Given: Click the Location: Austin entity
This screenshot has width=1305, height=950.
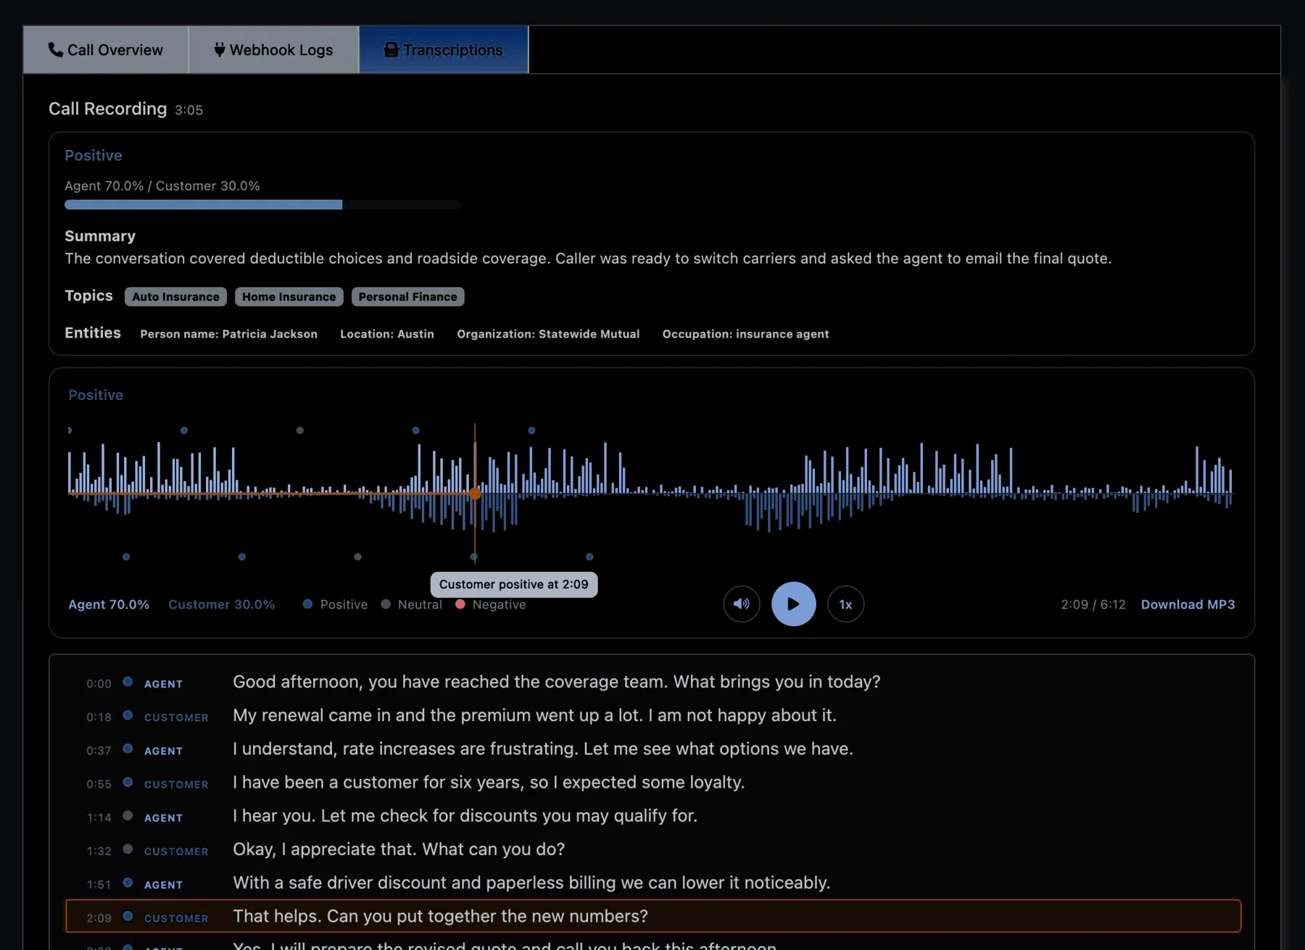Looking at the screenshot, I should pyautogui.click(x=387, y=334).
